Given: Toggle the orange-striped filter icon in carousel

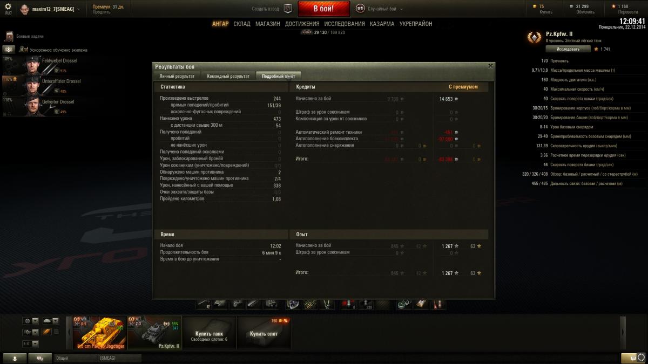Looking at the screenshot, I should 47,332.
